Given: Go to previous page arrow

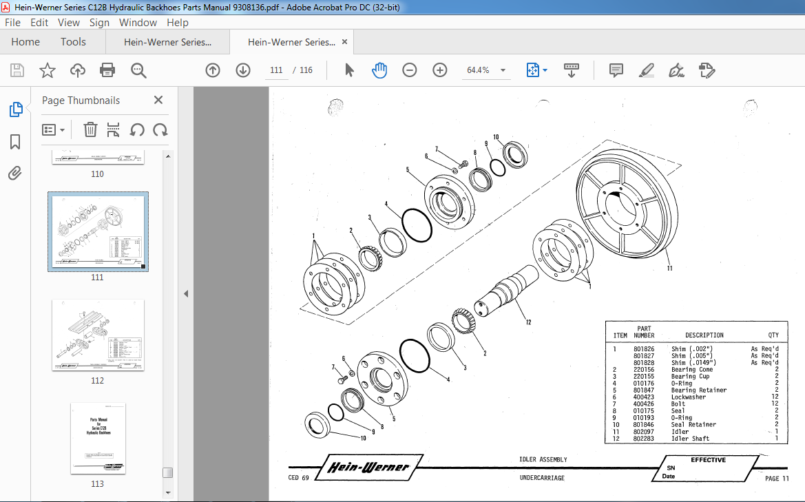Looking at the screenshot, I should 213,70.
